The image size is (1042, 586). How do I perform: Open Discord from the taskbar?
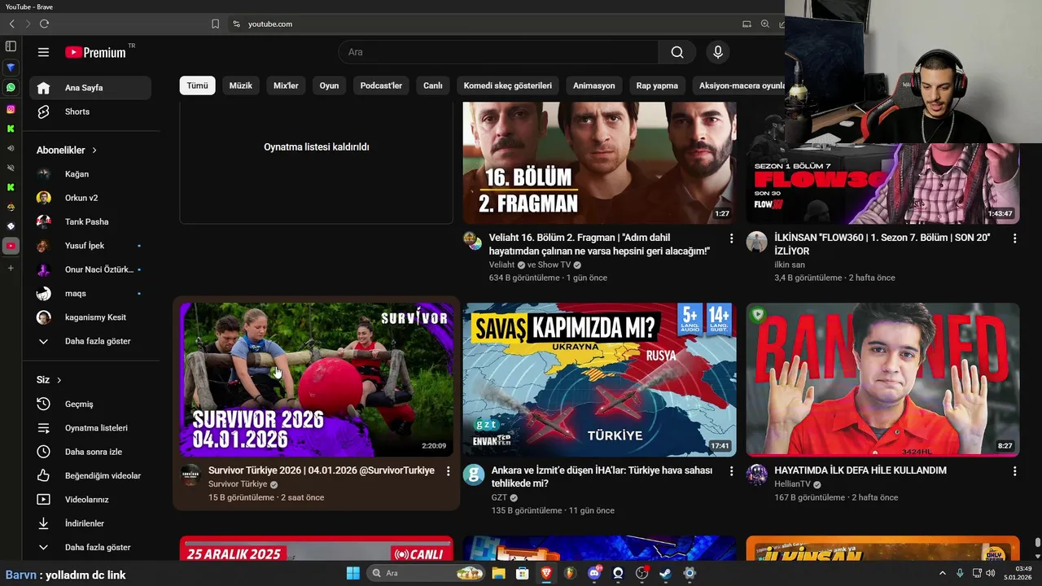pyautogui.click(x=594, y=573)
